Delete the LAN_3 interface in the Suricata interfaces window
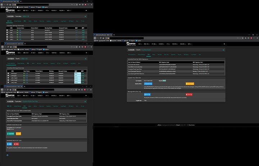The width and height of the screenshot is (259, 166). point(84,39)
